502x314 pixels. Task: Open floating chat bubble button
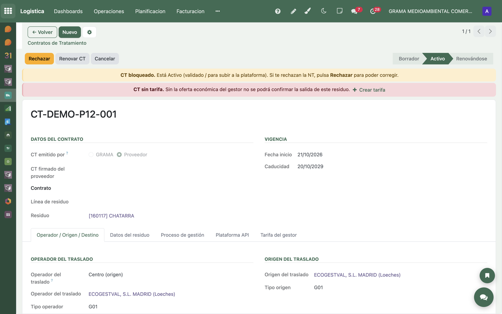tap(483, 297)
